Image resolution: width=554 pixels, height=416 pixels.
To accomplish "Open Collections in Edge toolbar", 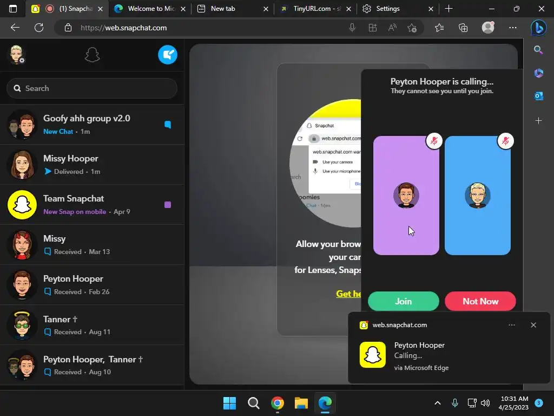I will coord(463,28).
